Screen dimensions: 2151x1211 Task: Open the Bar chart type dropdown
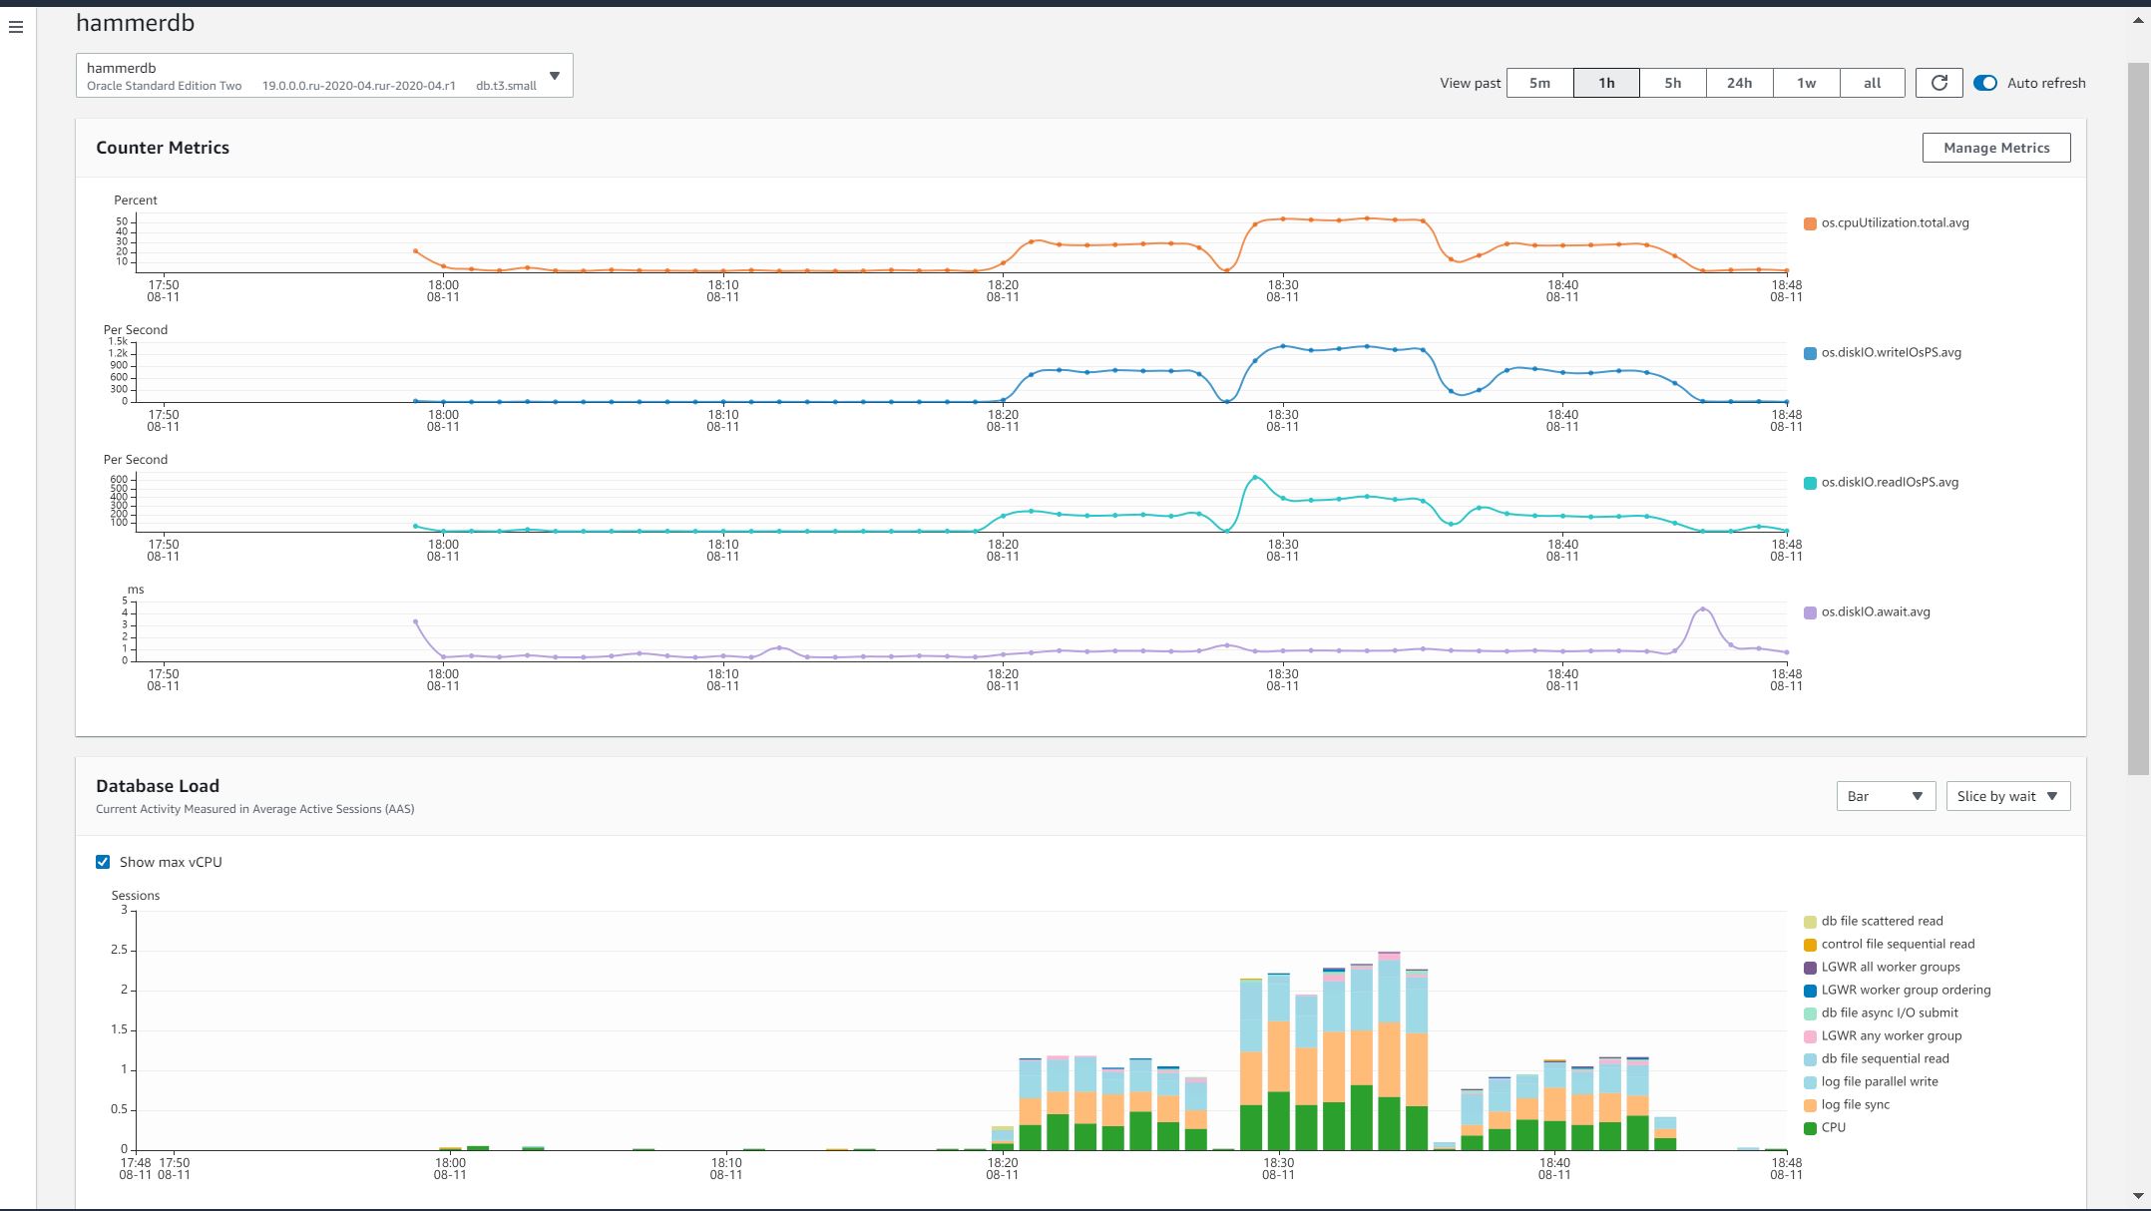1885,796
